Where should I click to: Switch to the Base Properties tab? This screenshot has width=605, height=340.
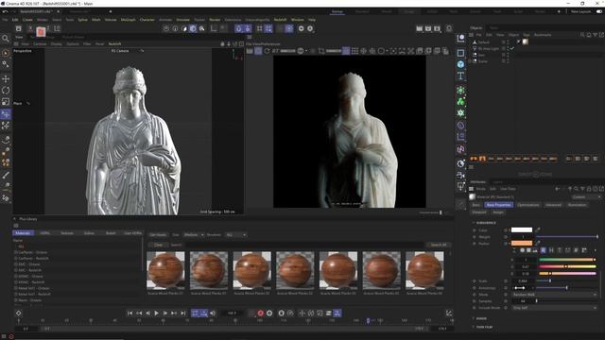(498, 205)
